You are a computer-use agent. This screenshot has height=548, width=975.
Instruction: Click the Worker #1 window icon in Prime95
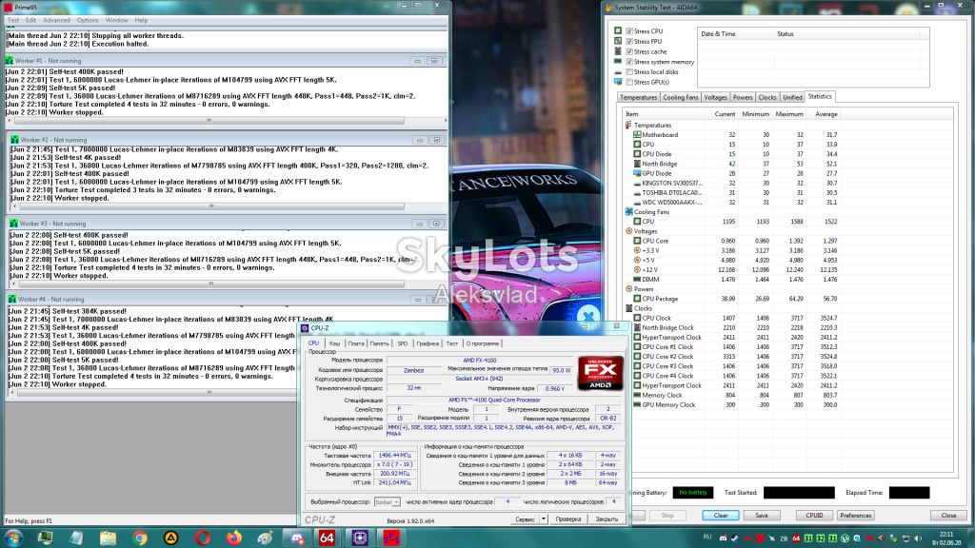(x=10, y=61)
